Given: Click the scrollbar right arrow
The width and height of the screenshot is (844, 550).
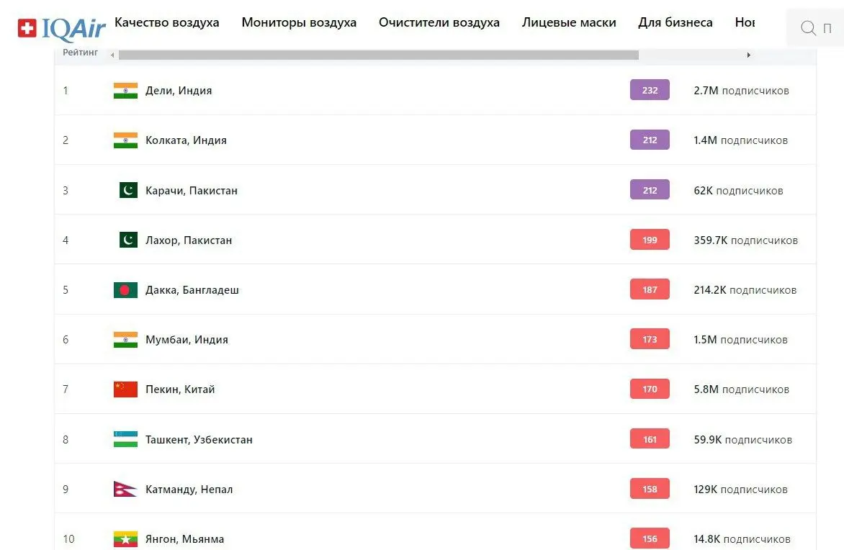Looking at the screenshot, I should [x=748, y=55].
